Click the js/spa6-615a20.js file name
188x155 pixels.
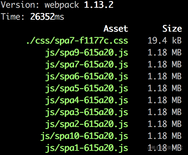[x=87, y=76]
